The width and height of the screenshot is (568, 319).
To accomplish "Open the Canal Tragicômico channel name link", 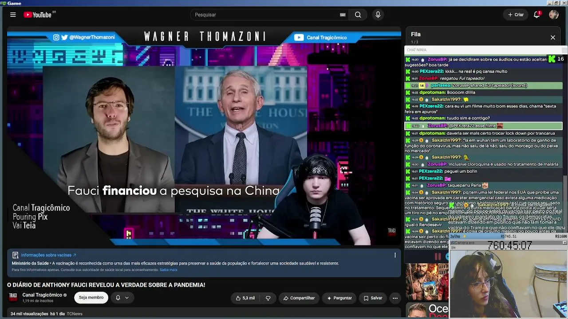I will tap(42, 295).
